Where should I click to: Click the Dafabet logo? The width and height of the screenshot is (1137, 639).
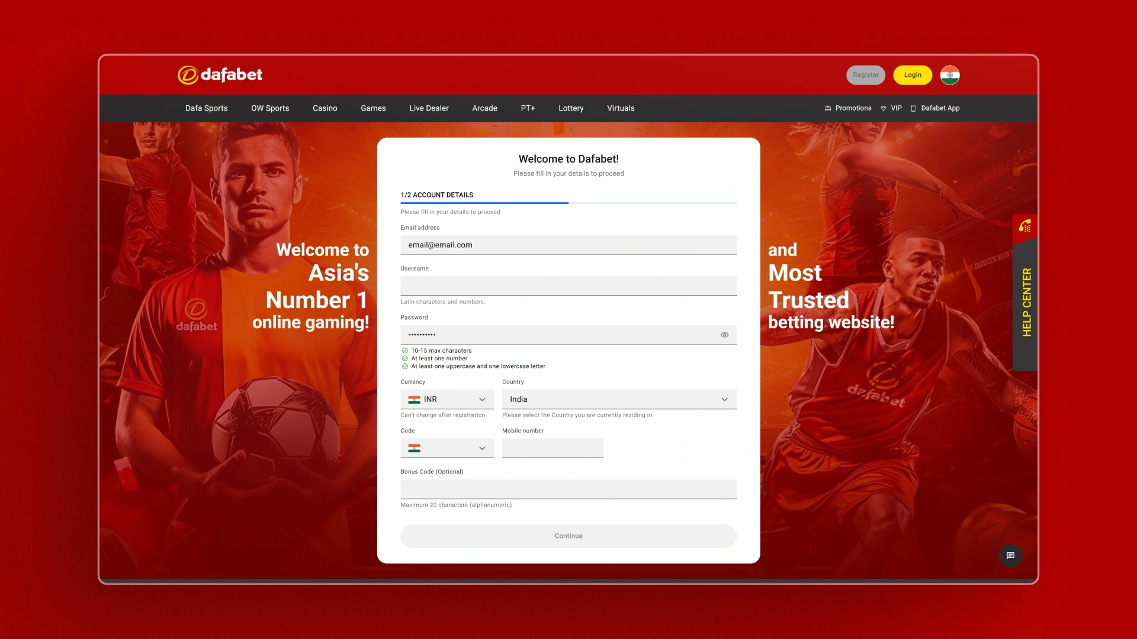click(x=220, y=75)
